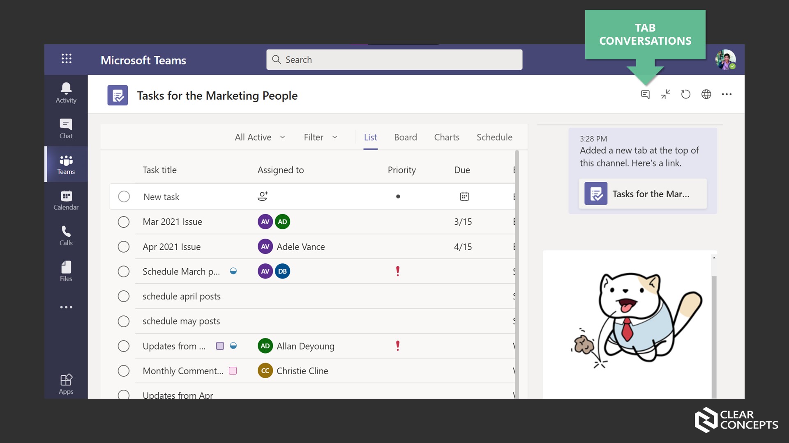The width and height of the screenshot is (789, 443).
Task: Mark Mar 2021 Issue as complete
Action: [124, 222]
